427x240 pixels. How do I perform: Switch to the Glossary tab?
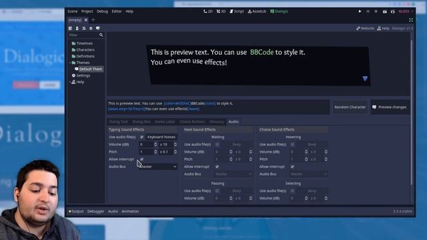click(x=217, y=121)
